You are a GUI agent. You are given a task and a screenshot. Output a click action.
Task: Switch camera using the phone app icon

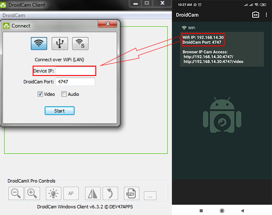pyautogui.click(x=255, y=15)
